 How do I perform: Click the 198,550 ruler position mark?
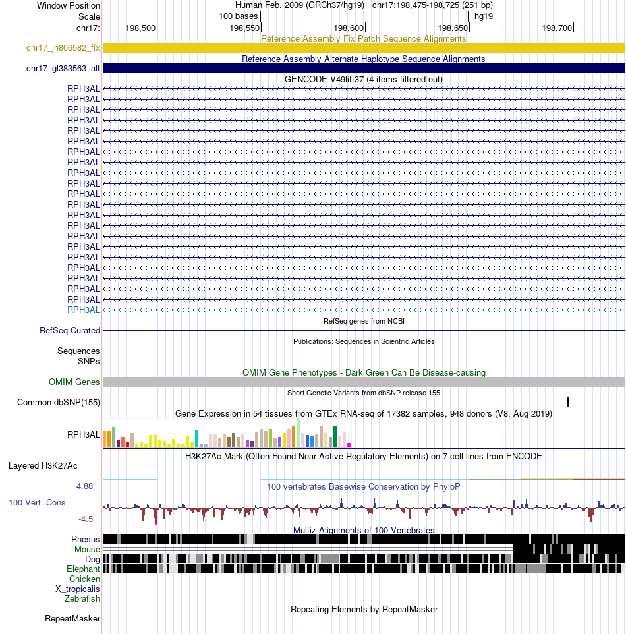coord(245,28)
